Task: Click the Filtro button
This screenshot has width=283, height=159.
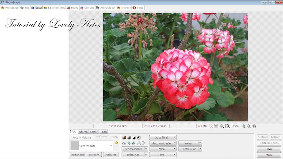Action: coord(161,155)
